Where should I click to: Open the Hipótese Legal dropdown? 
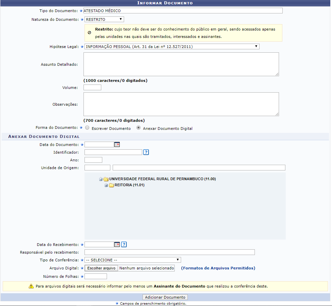[x=171, y=47]
